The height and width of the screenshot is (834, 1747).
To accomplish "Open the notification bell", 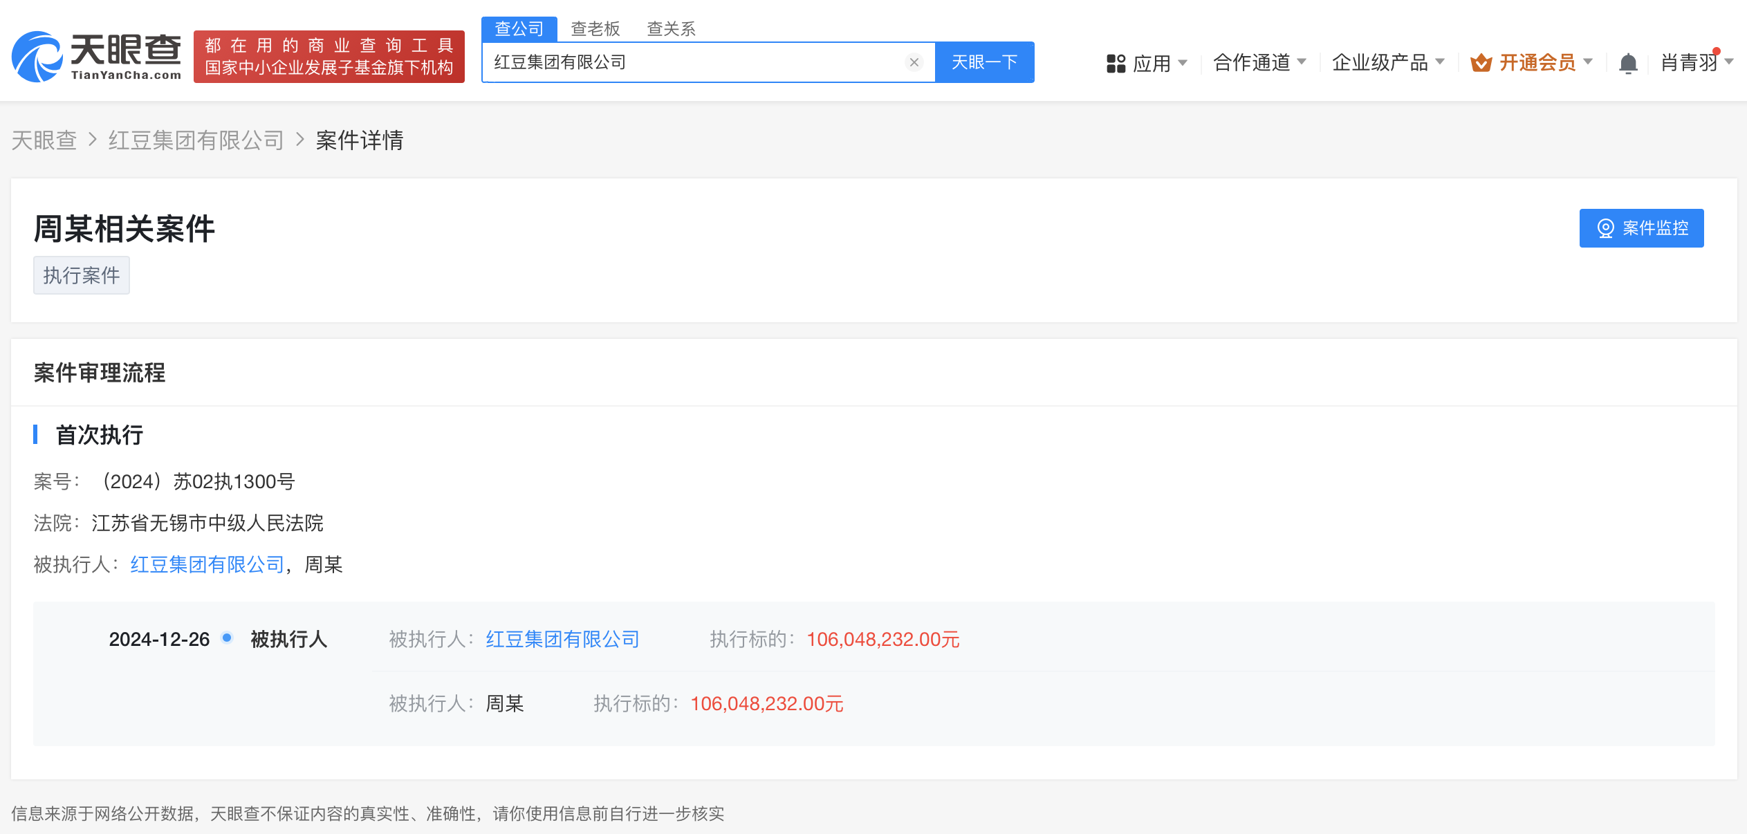I will coord(1628,63).
